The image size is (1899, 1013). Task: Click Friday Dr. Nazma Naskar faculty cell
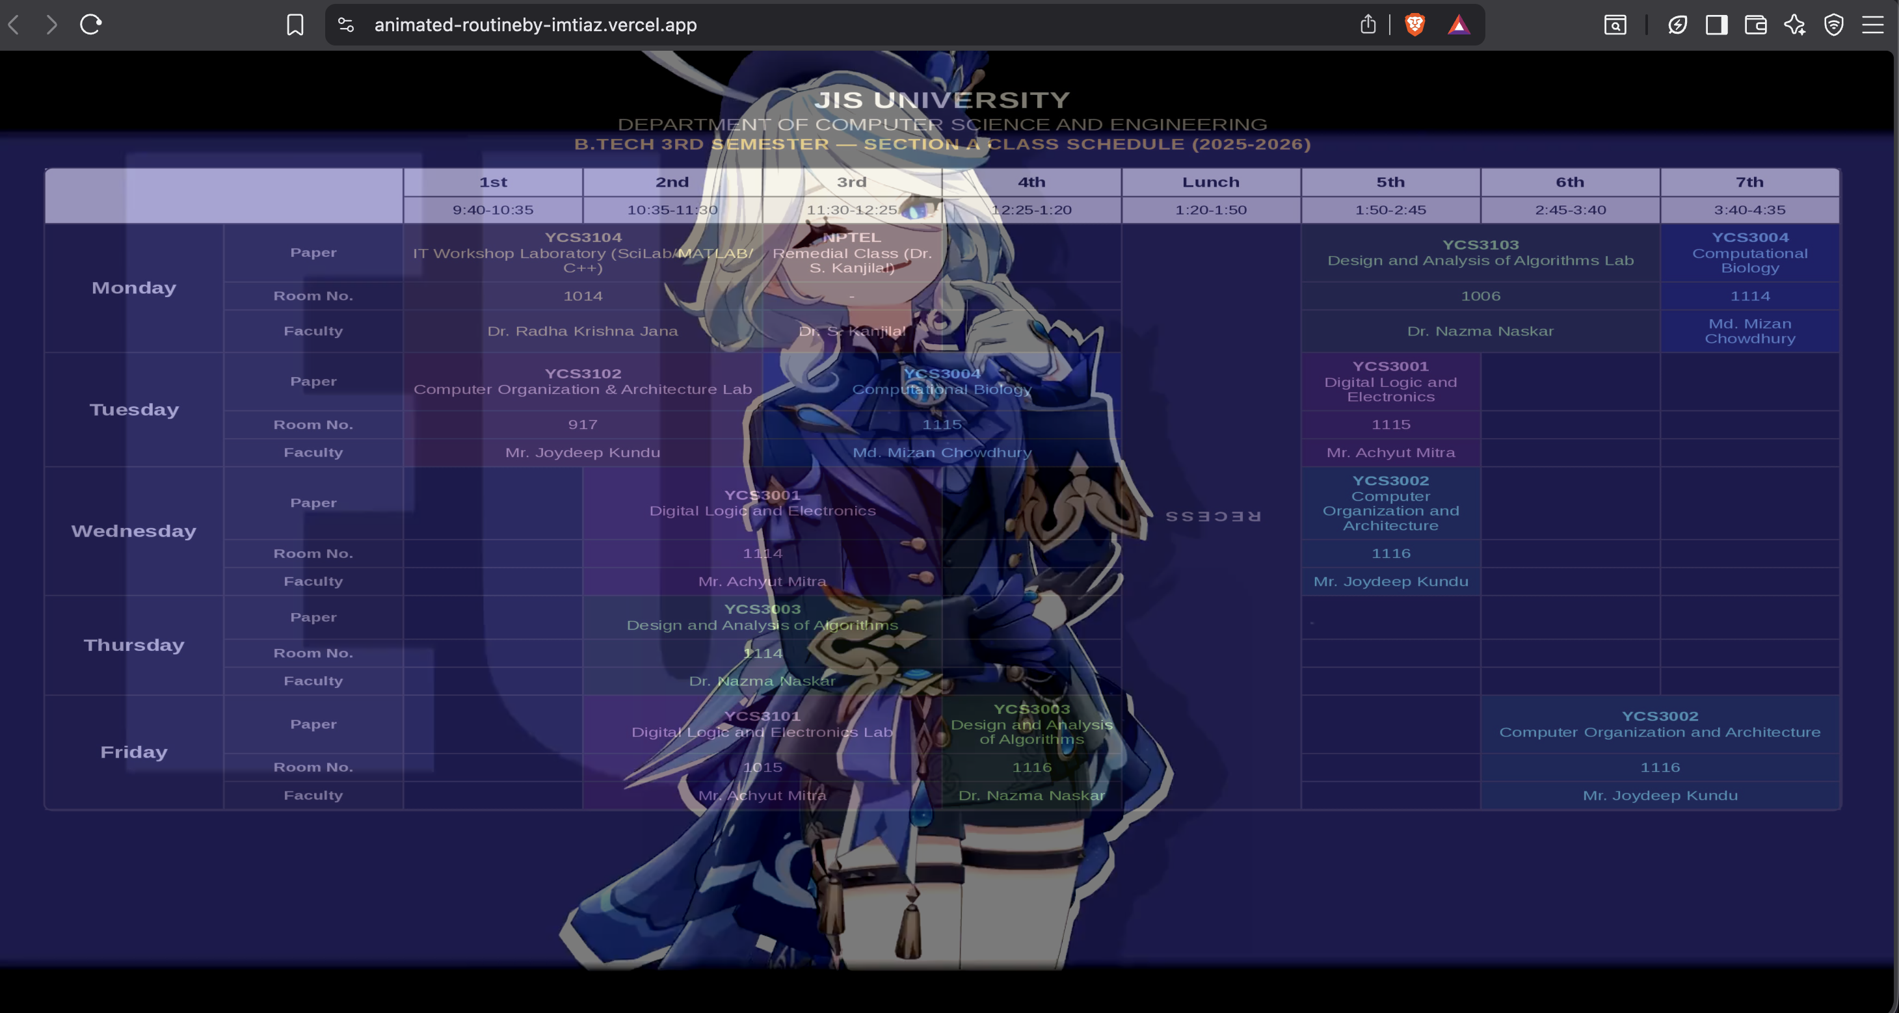pos(1031,795)
